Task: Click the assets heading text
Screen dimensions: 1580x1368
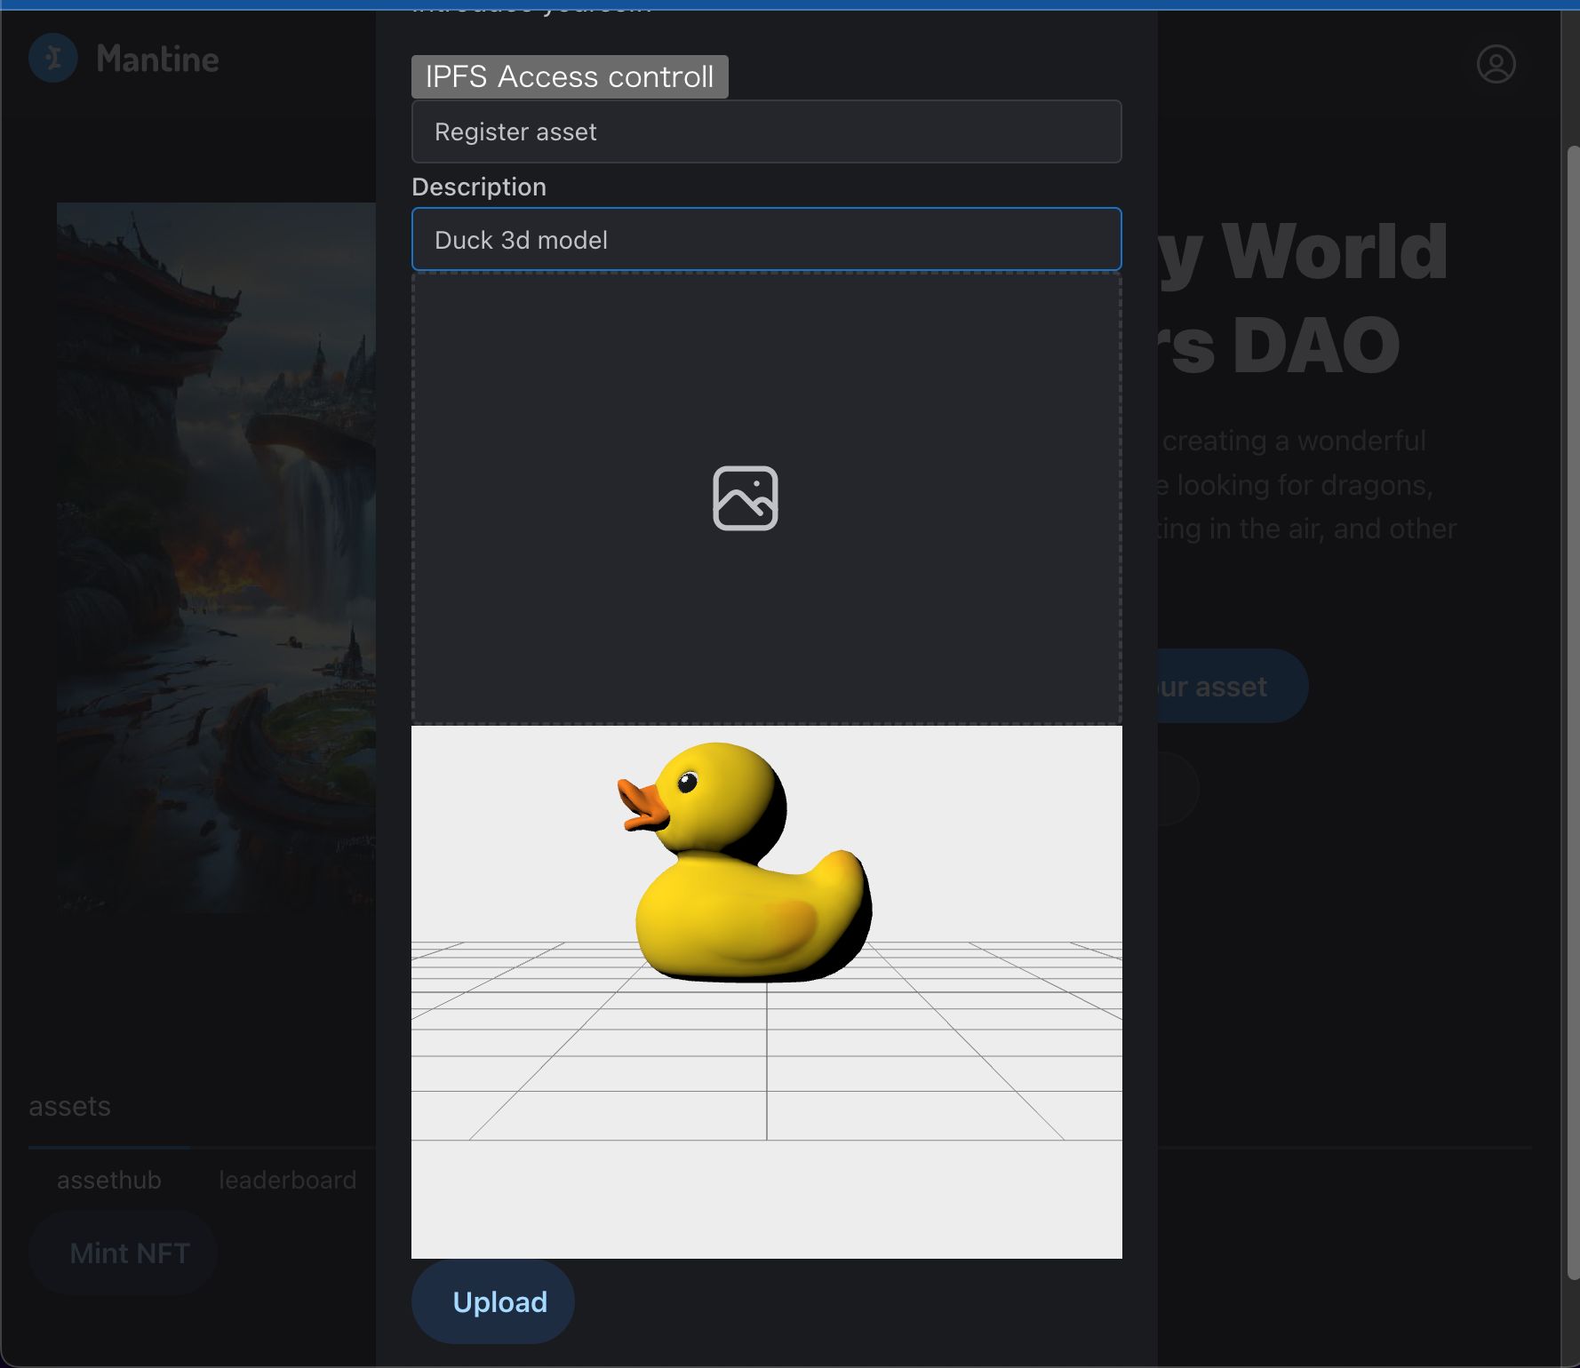Action: pyautogui.click(x=69, y=1106)
